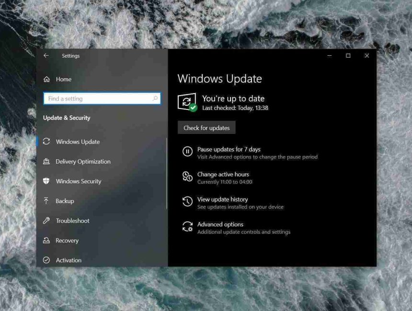Viewport: 412px width, 311px height.
Task: Click 'Additional update controls and settings' text
Action: (244, 232)
